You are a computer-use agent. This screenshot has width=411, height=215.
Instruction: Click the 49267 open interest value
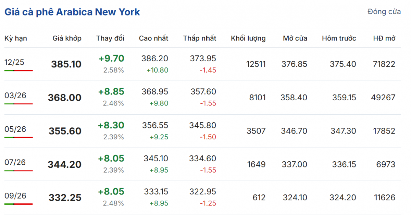tap(383, 98)
